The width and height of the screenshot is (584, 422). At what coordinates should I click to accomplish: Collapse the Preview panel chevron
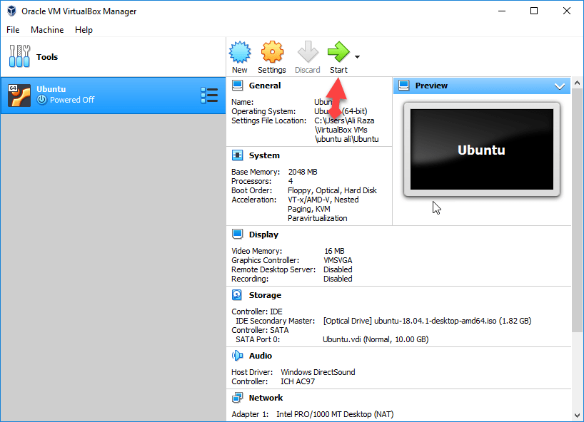click(x=559, y=86)
